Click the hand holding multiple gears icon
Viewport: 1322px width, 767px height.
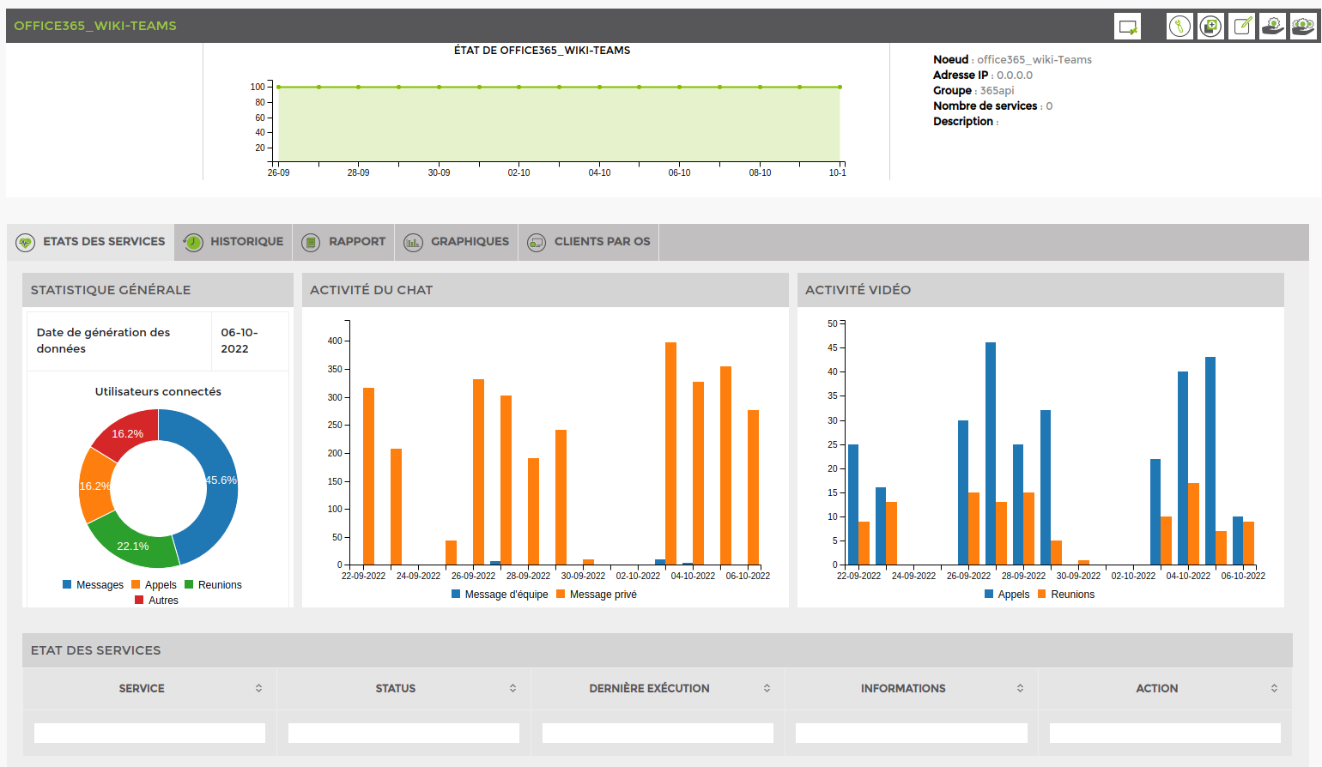pyautogui.click(x=1303, y=27)
